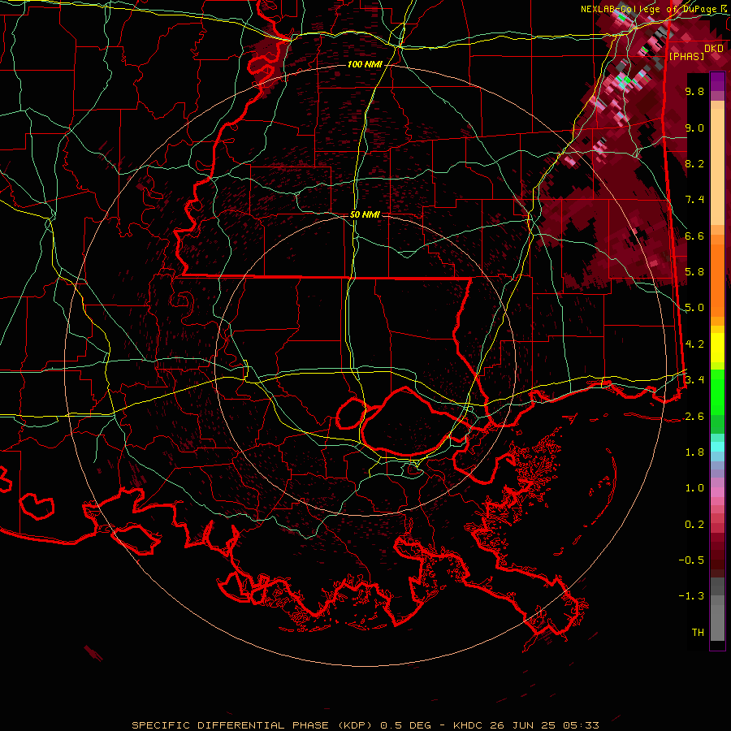This screenshot has width=731, height=731.
Task: Click the 50 NMI range ring label
Action: (x=365, y=215)
